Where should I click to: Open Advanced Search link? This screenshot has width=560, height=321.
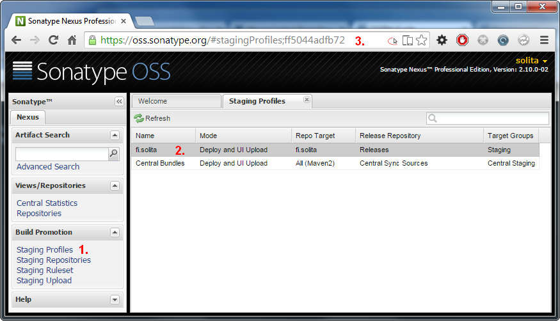48,166
